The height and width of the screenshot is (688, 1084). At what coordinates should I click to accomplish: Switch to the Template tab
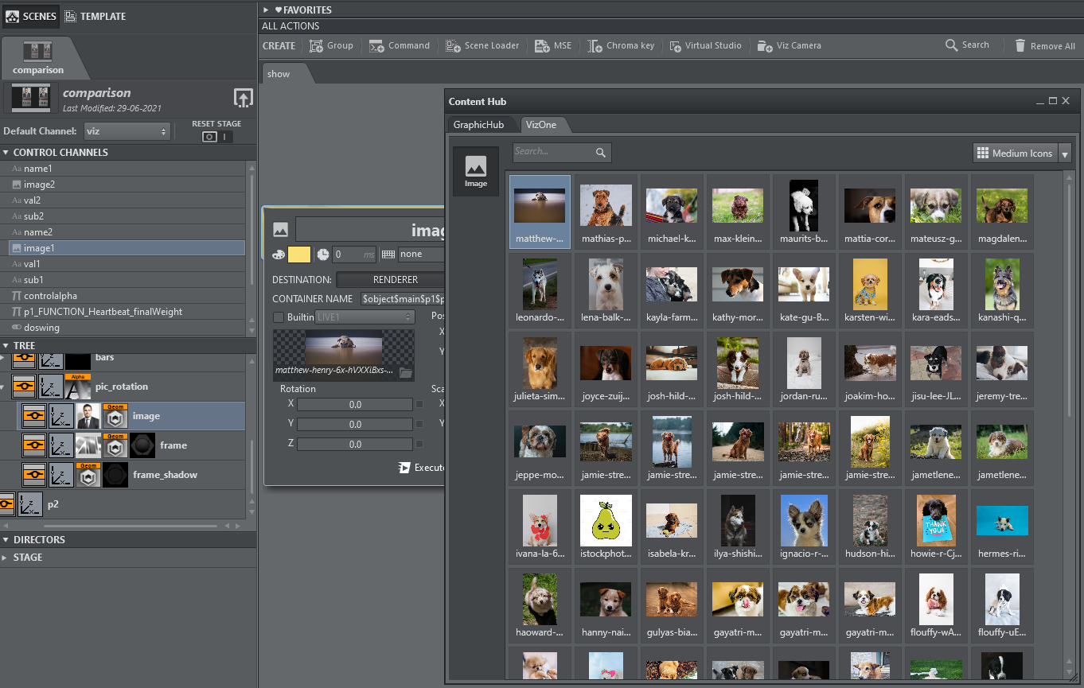95,16
